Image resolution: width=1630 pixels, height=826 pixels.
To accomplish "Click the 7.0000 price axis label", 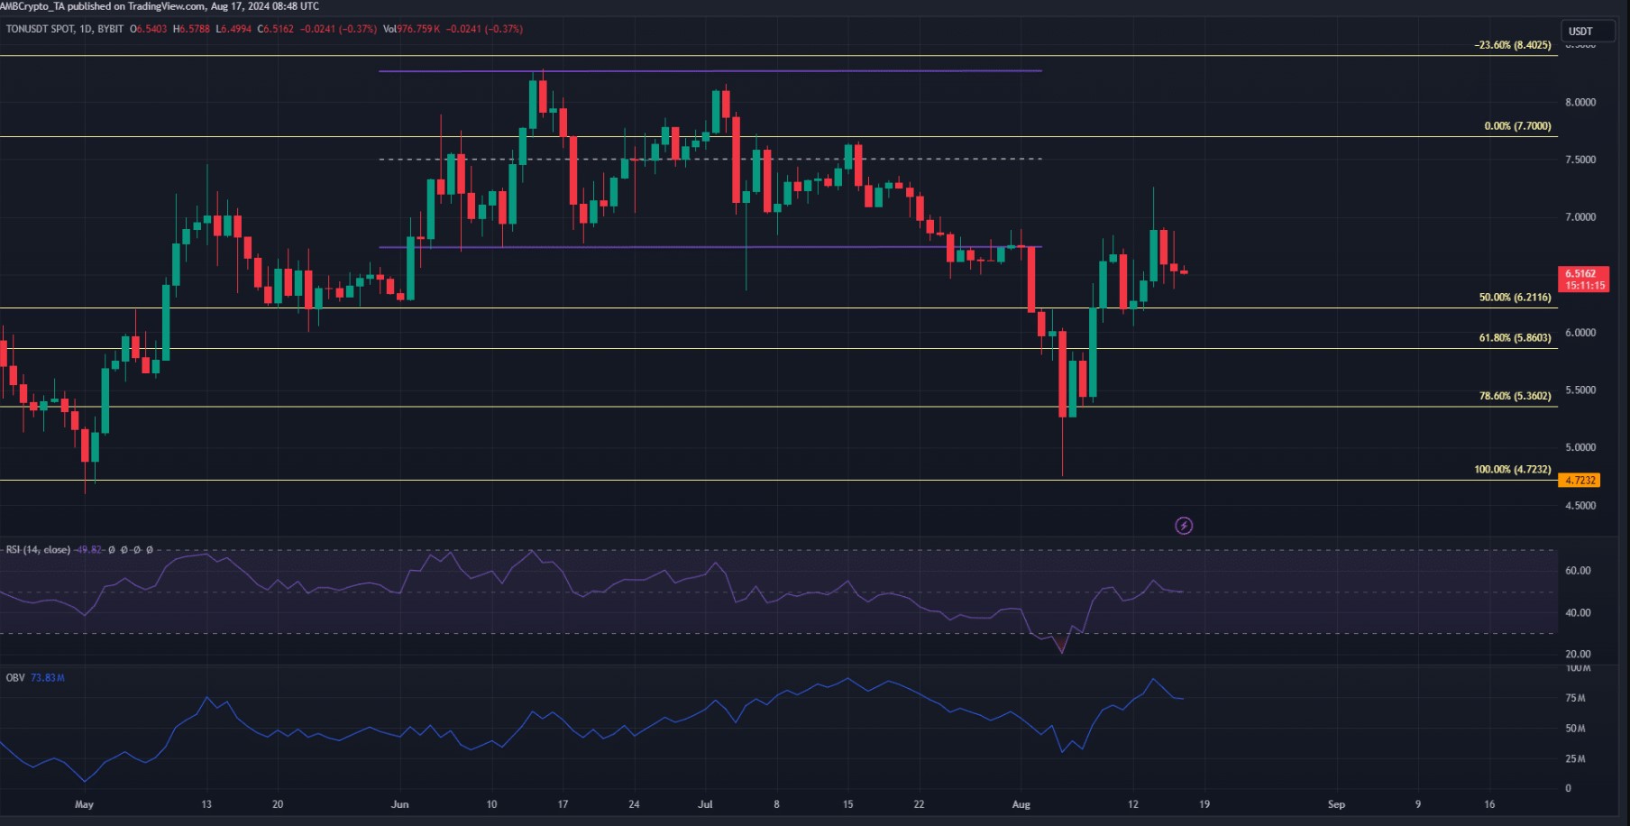I will pos(1580,217).
